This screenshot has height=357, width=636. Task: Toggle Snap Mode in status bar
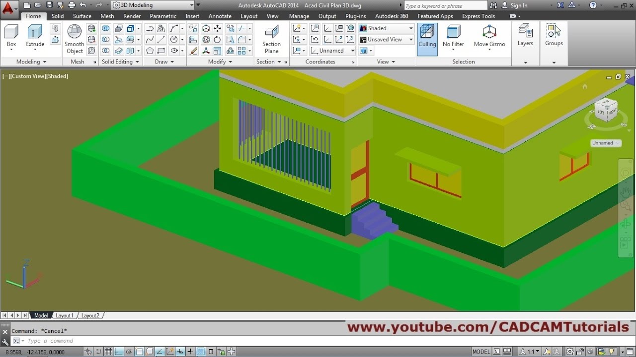pyautogui.click(x=98, y=352)
